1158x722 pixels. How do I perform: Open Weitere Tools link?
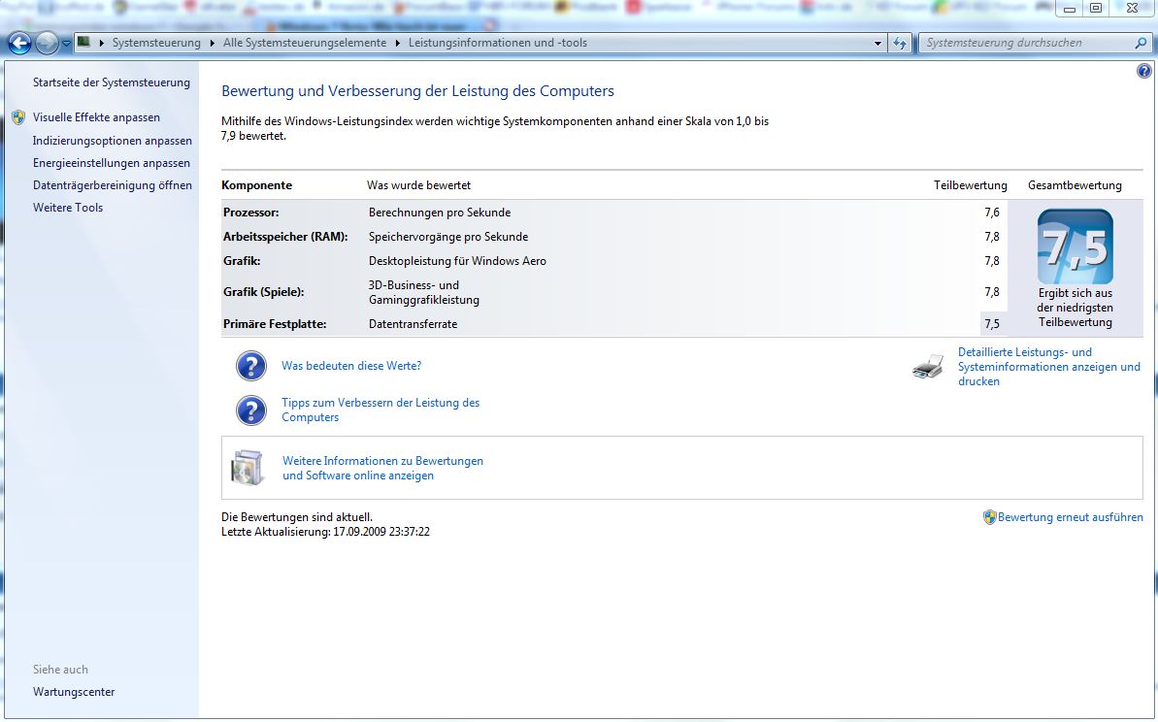(x=68, y=208)
